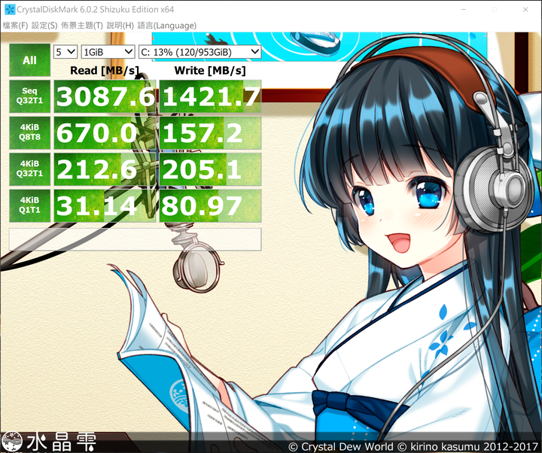Open the test count dropdown showing 5

(65, 52)
